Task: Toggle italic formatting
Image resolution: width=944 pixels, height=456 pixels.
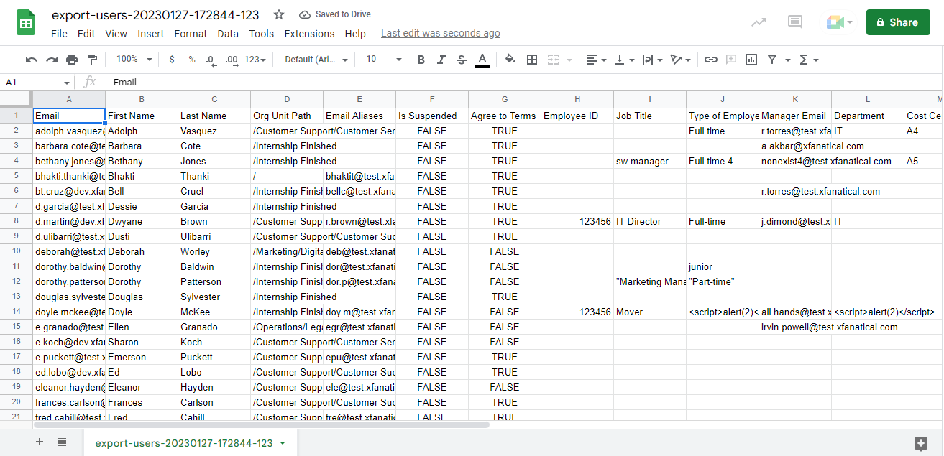Action: 441,60
